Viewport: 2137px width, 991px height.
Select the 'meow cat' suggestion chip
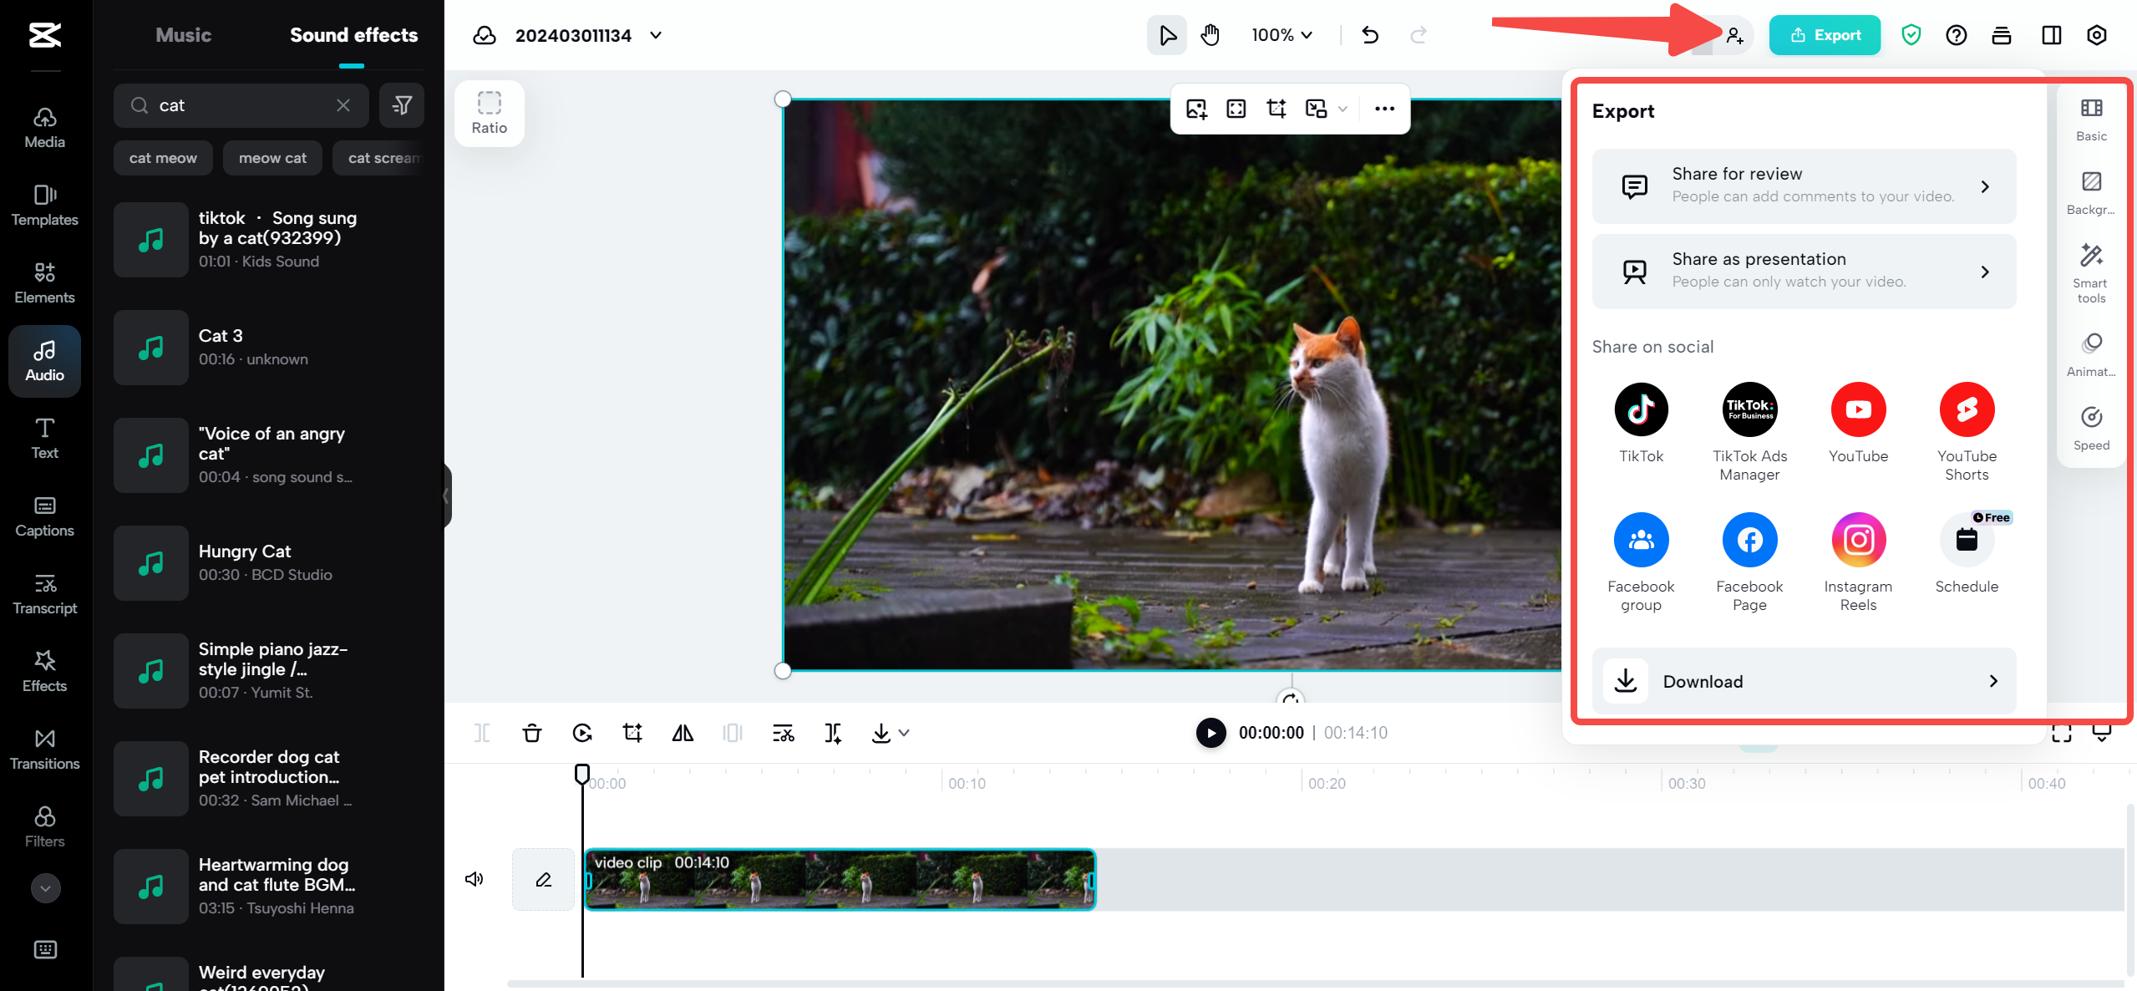point(272,158)
